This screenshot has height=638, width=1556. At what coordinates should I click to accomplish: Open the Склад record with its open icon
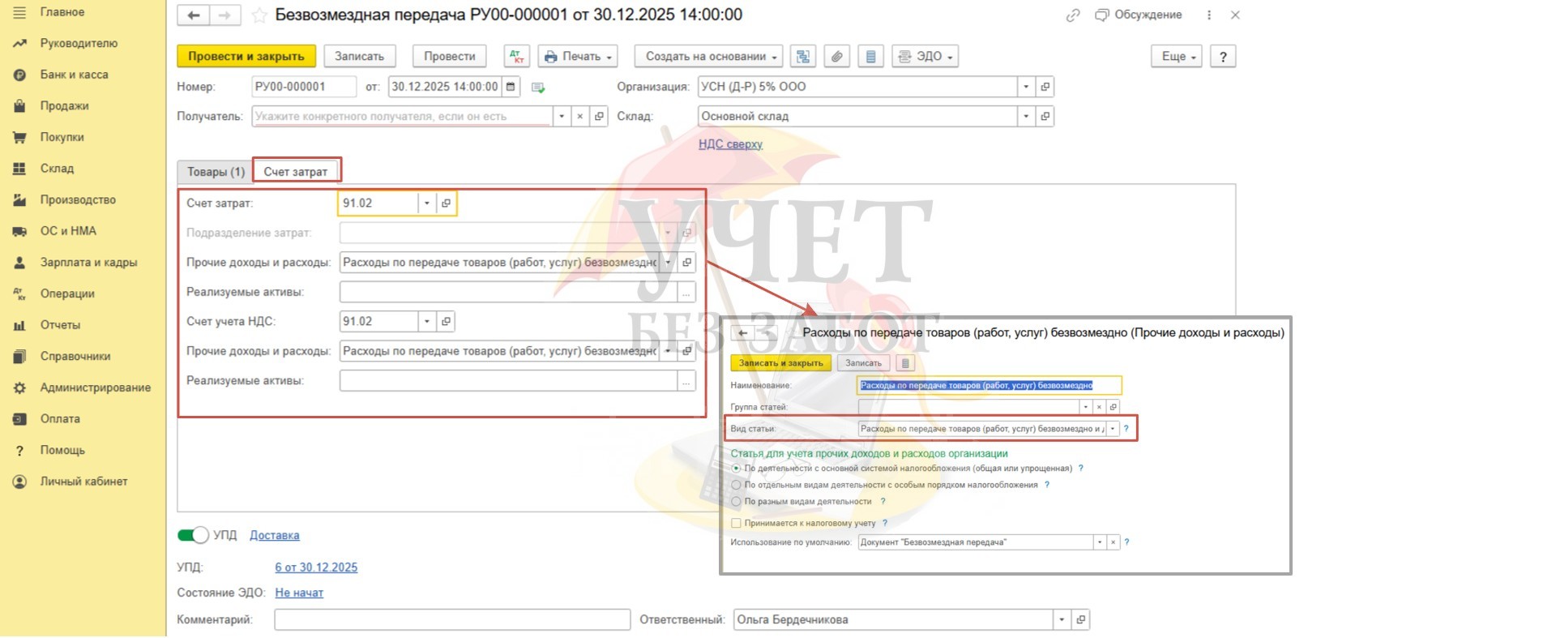coord(1045,117)
